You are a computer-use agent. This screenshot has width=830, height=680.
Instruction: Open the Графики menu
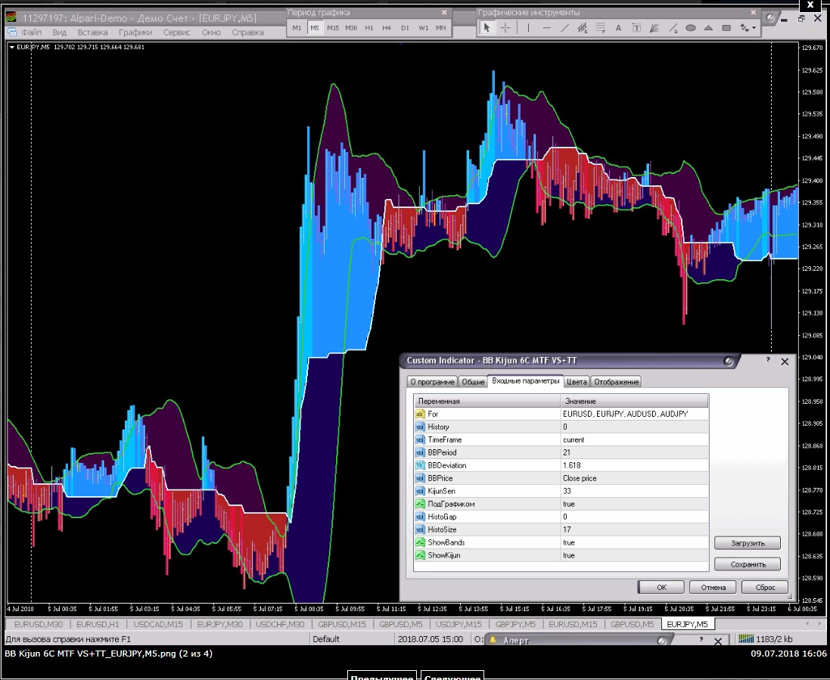click(x=135, y=33)
